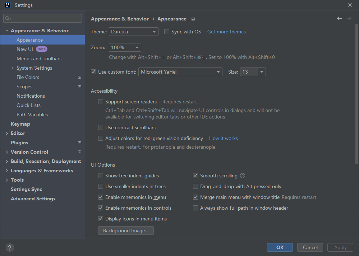The image size is (359, 256).
Task: Click the Smooth scrolling help icon
Action: pos(243,176)
